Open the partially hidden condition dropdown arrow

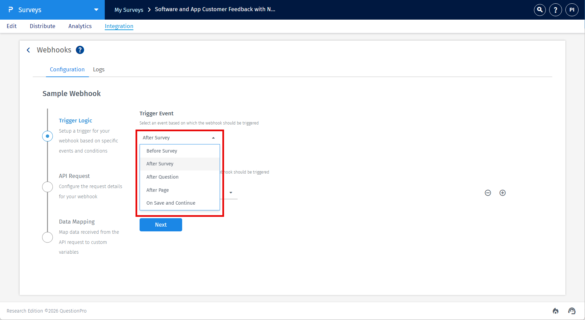point(231,193)
